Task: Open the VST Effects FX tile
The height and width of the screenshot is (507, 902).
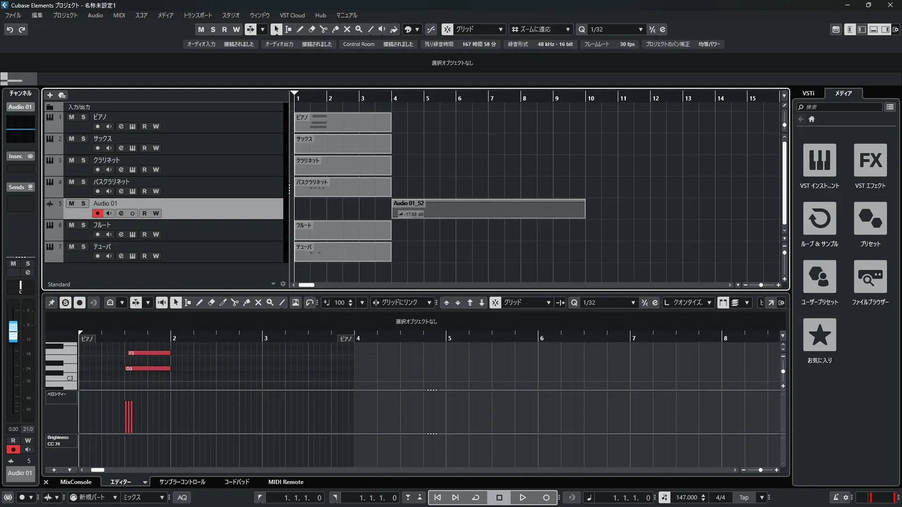Action: click(870, 160)
